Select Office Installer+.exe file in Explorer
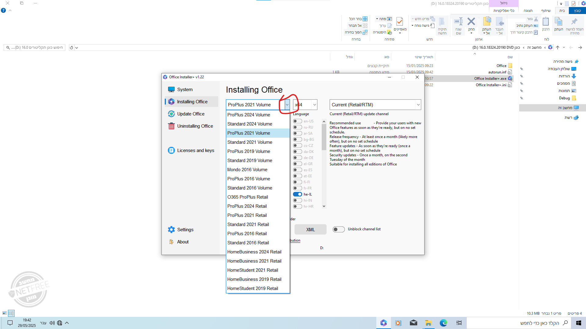Screen dimensions: 586x329 [x=493, y=79]
